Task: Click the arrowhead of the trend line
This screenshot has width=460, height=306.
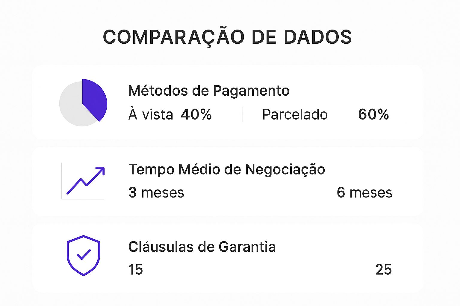Action: click(x=101, y=171)
